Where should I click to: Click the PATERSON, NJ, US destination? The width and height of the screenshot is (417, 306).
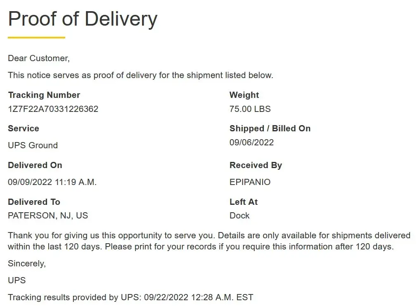48,216
